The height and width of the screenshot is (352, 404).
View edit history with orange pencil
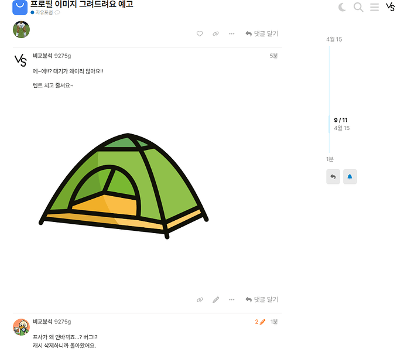pyautogui.click(x=260, y=322)
